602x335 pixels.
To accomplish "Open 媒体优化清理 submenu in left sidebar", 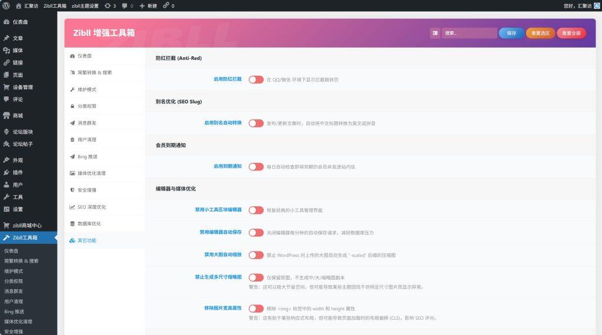I will 18,321.
